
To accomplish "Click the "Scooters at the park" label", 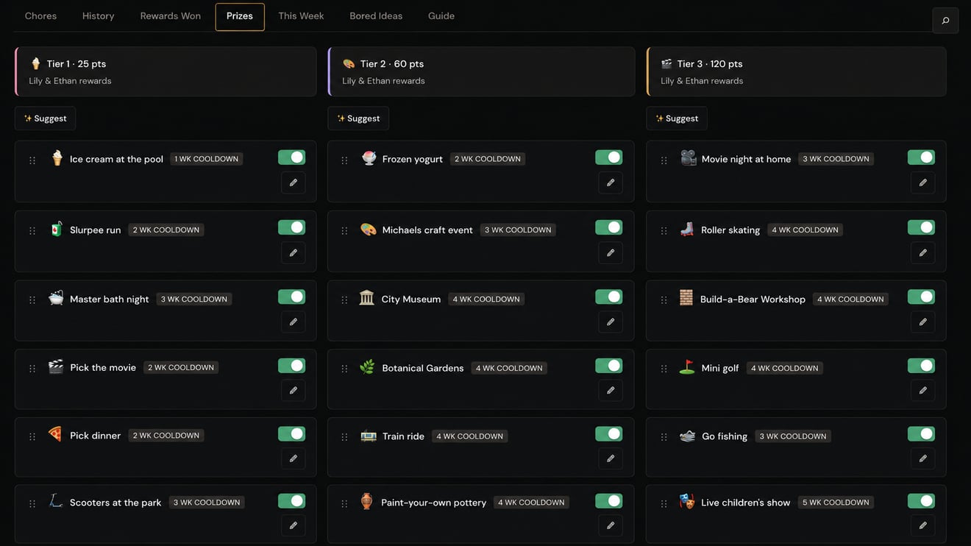I will (115, 503).
